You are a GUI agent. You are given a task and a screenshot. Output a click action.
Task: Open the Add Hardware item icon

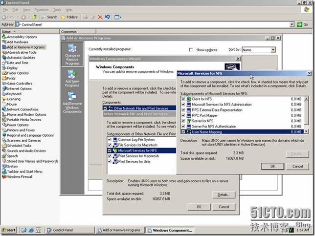[x=4, y=42]
